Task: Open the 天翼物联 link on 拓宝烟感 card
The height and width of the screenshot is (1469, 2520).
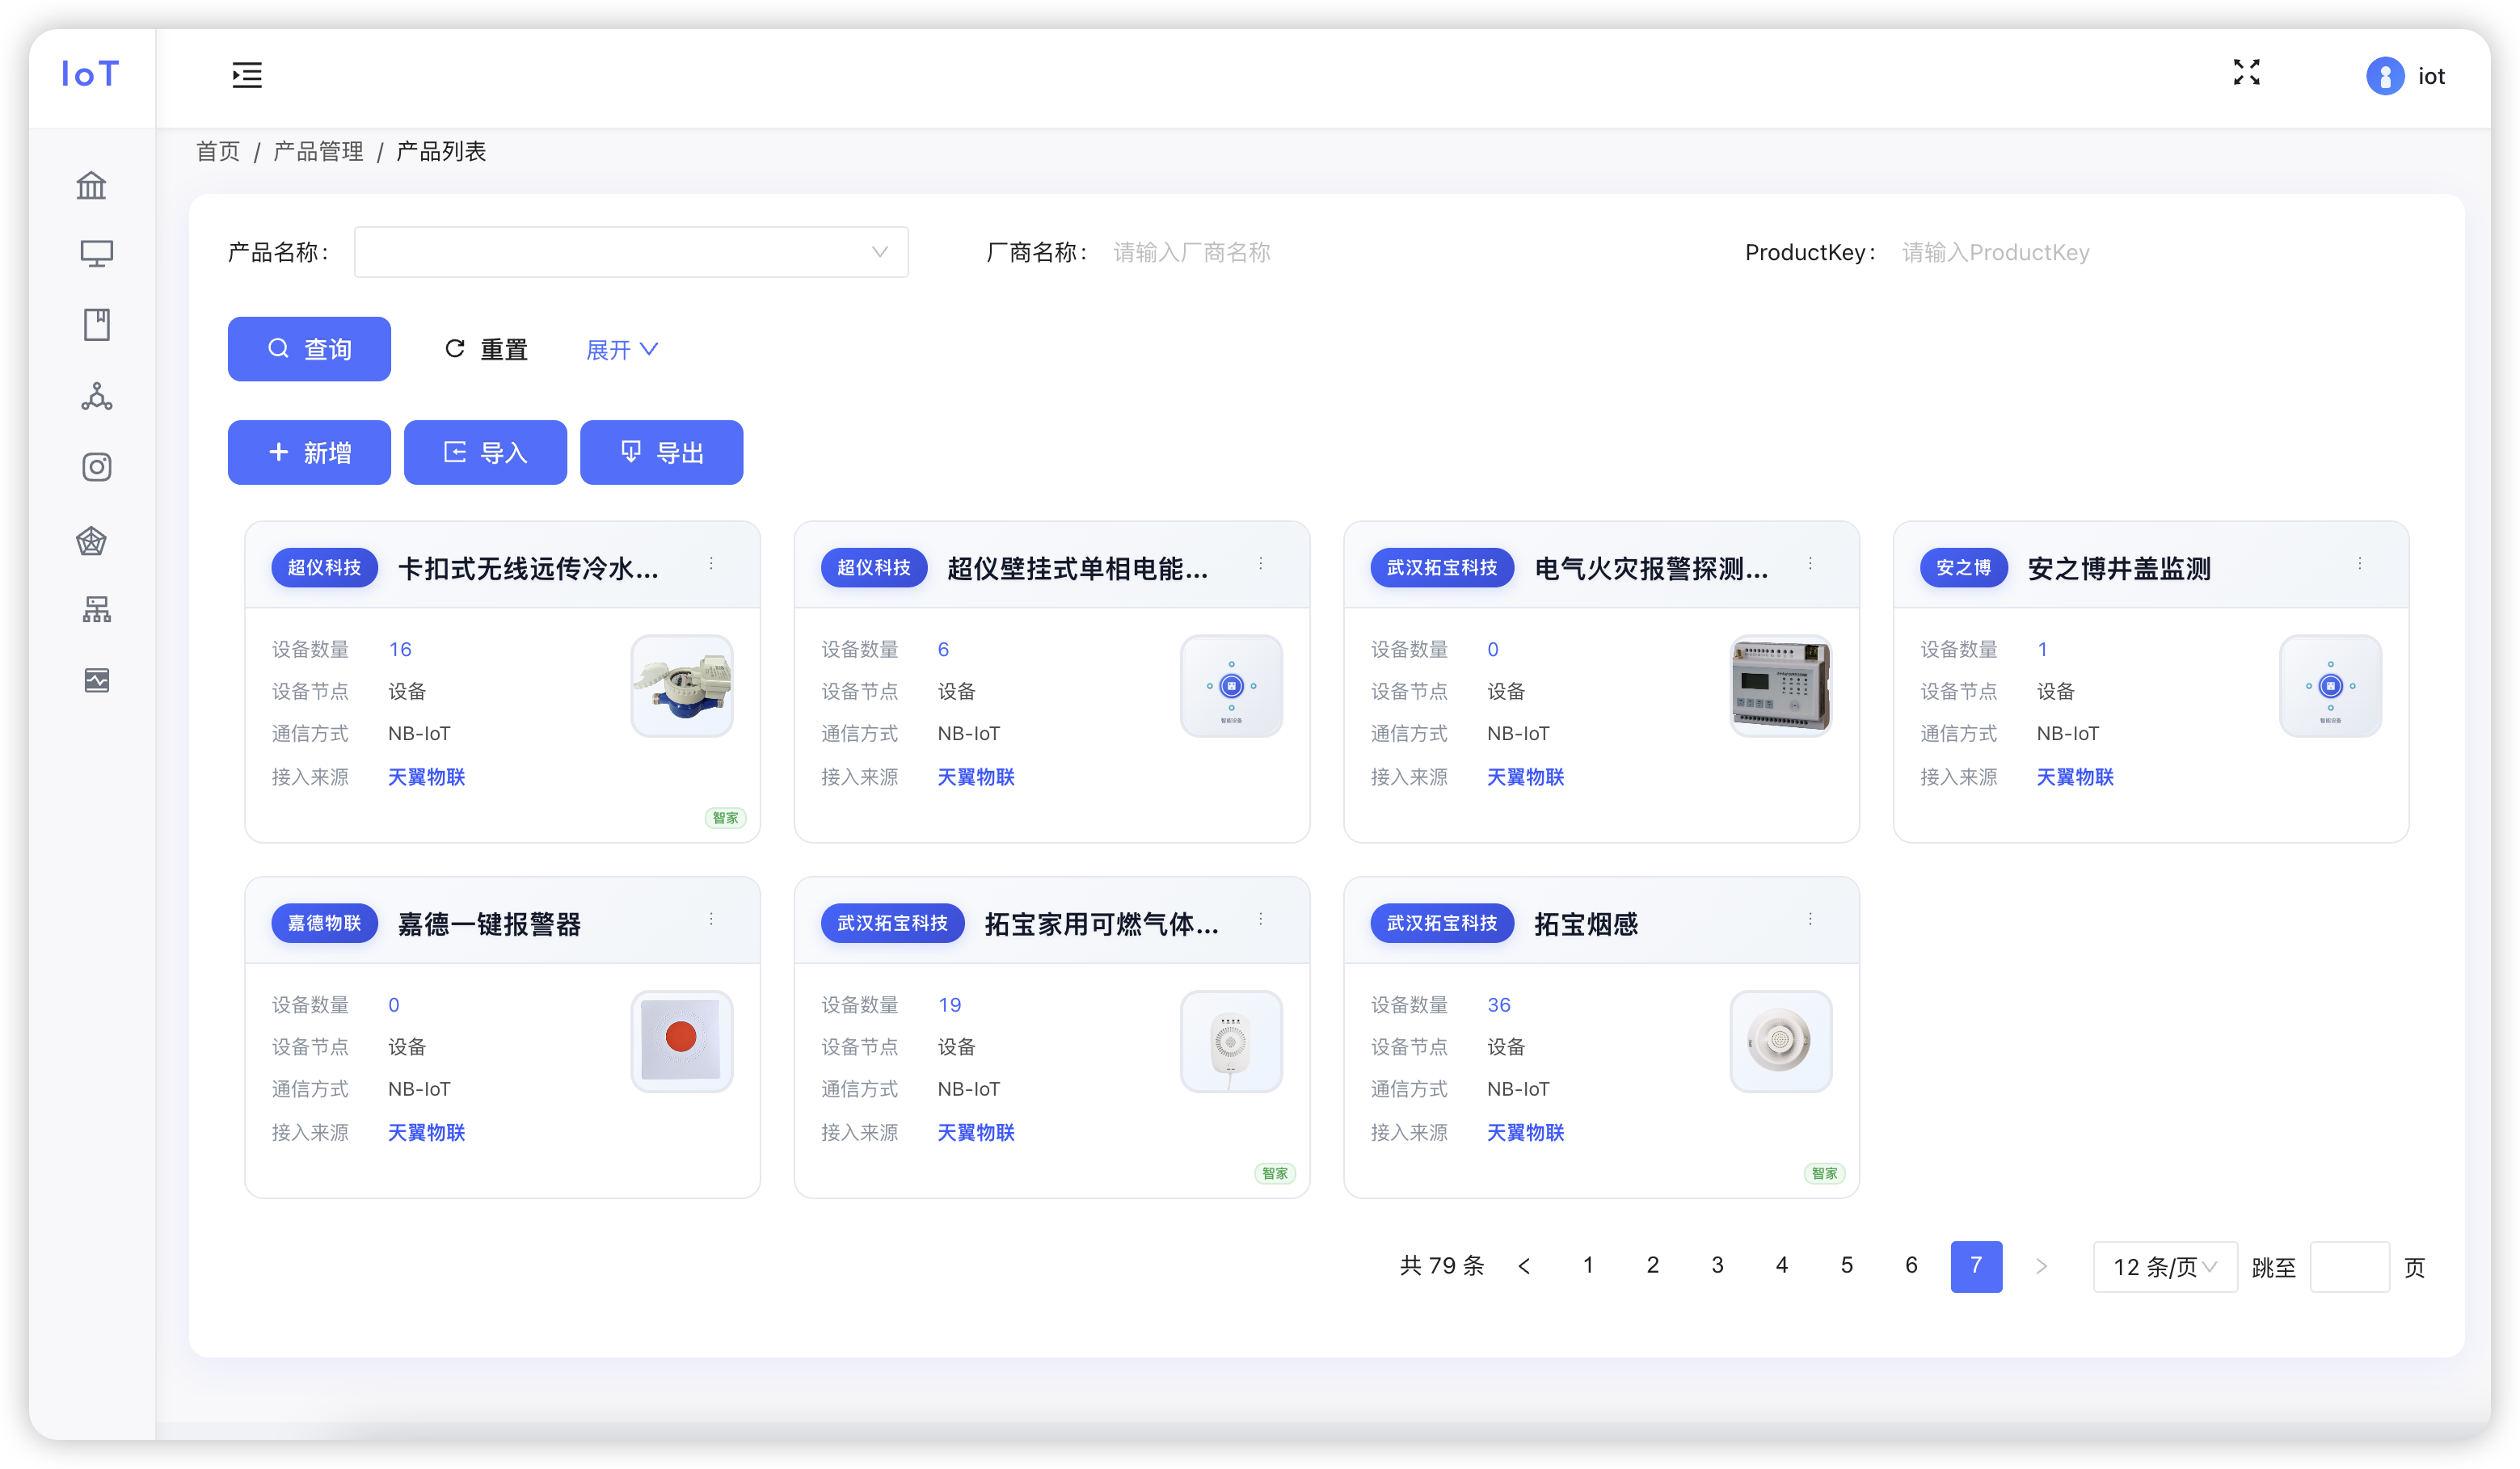Action: tap(1524, 1132)
